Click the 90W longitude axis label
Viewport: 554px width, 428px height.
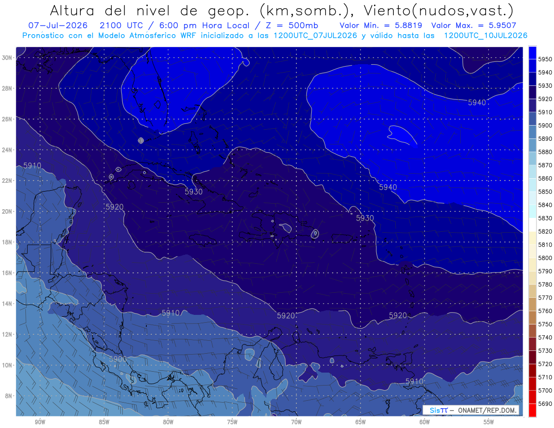40,422
